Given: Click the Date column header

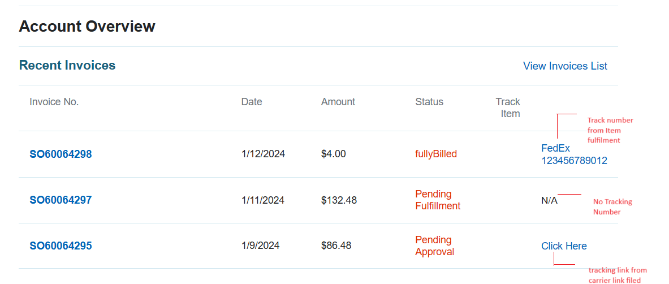Looking at the screenshot, I should (252, 102).
